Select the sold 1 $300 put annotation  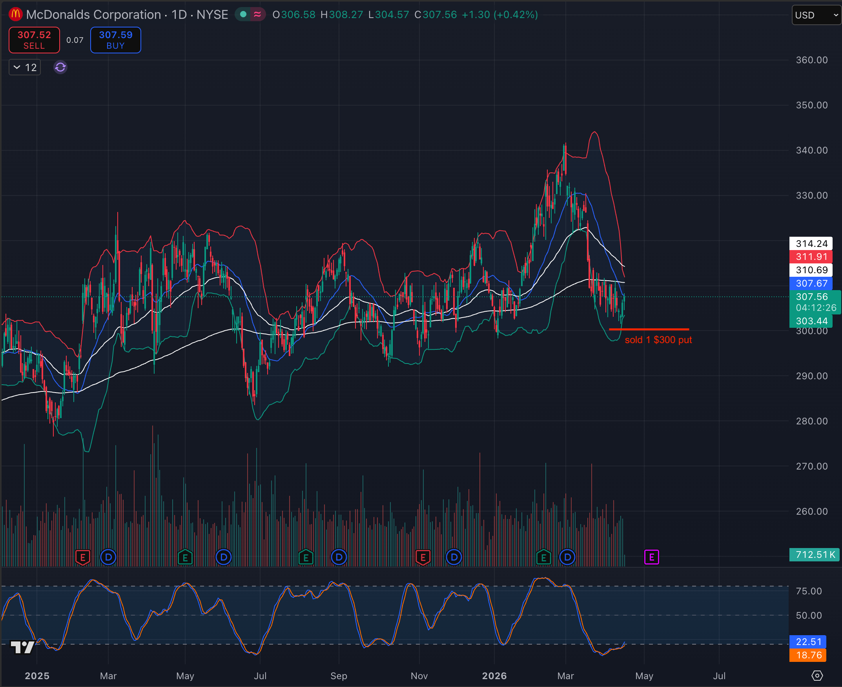[658, 340]
